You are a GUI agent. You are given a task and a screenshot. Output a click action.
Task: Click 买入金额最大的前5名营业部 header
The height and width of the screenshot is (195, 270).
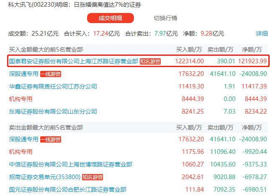(46, 50)
